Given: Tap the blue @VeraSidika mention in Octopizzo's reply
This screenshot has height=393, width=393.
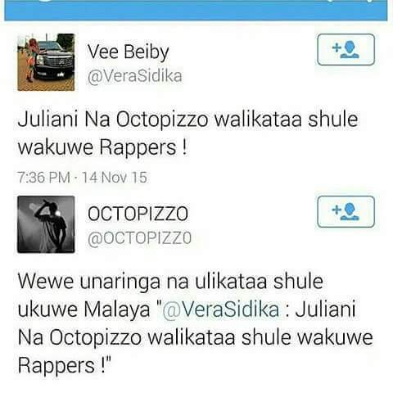Looking at the screenshot, I should (x=221, y=309).
